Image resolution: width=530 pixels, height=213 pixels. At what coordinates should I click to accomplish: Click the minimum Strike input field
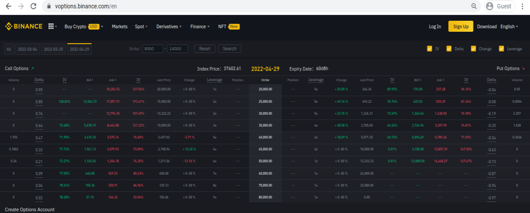pos(153,49)
